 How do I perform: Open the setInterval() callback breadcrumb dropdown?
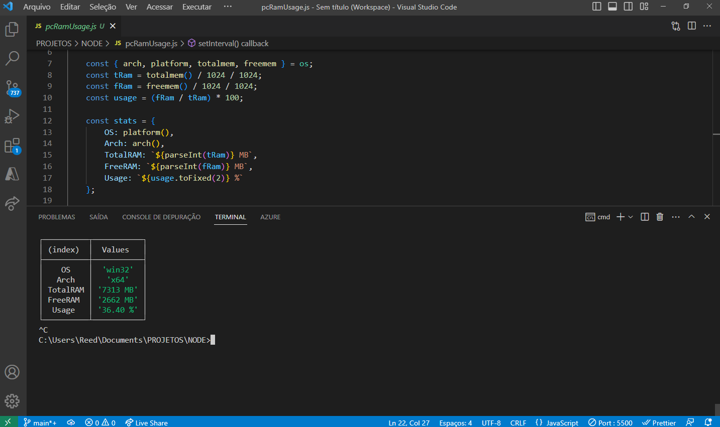pyautogui.click(x=234, y=43)
